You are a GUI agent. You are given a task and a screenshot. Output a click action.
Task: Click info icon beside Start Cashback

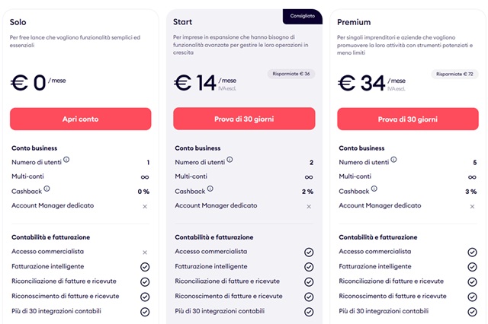pos(210,189)
